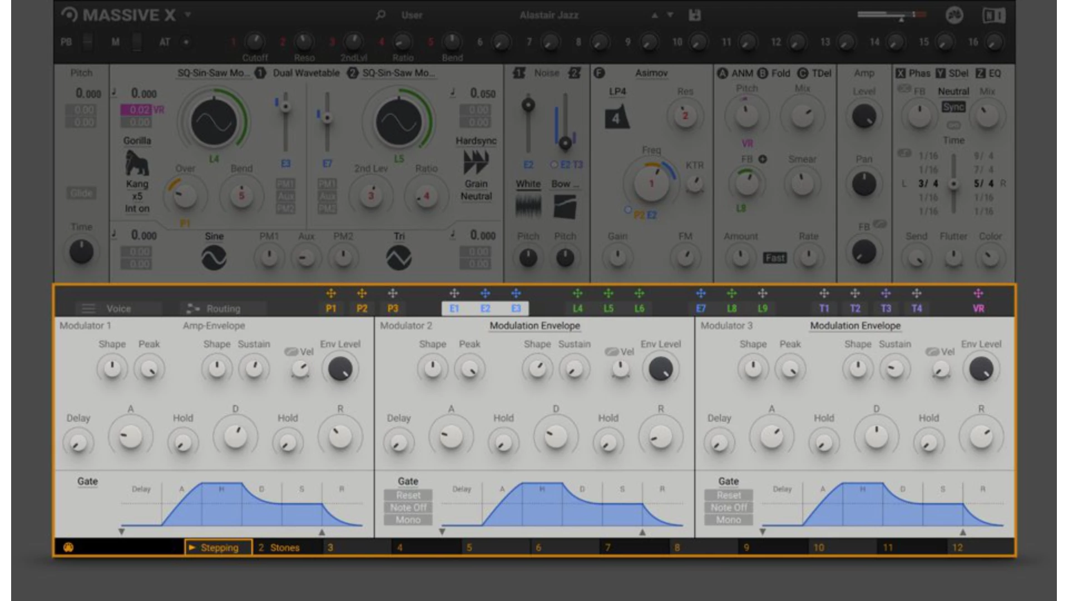Toggle Vel link in Modulator 1
Viewport: 1068px width, 601px height.
(x=291, y=352)
